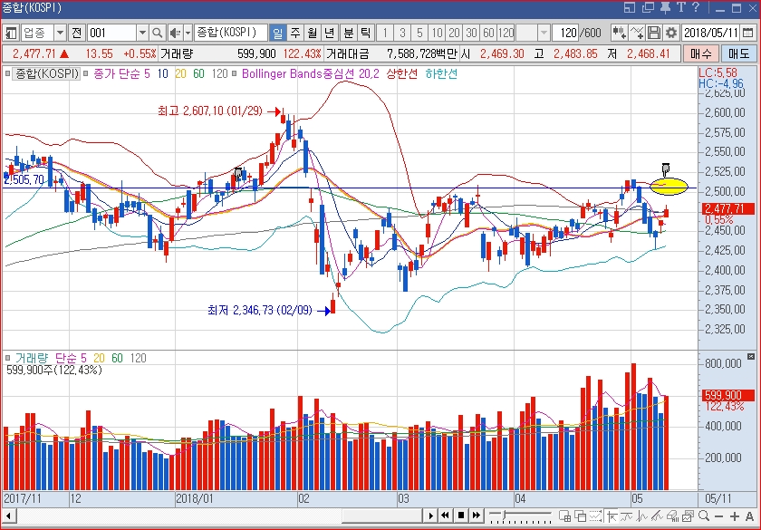Switch to weekly (주) chart period
761x530 pixels.
[294, 32]
